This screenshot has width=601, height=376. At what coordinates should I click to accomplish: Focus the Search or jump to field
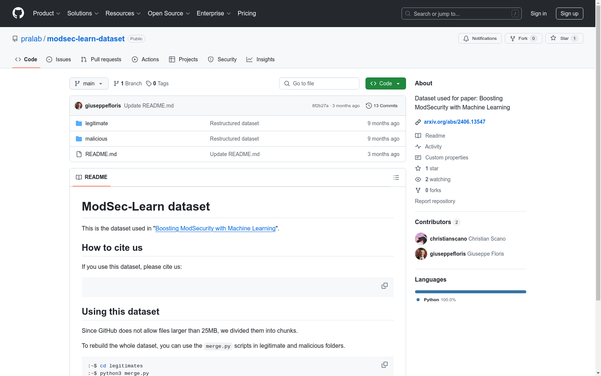[x=462, y=14]
